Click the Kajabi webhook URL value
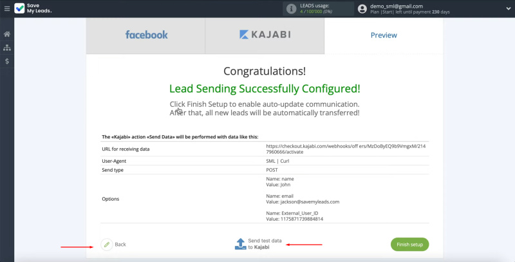The image size is (515, 262). pyautogui.click(x=346, y=149)
